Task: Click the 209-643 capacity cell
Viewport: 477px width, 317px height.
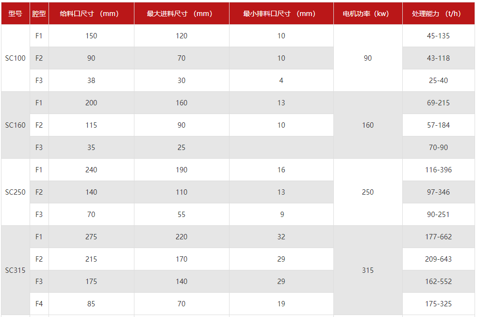Action: pyautogui.click(x=439, y=259)
